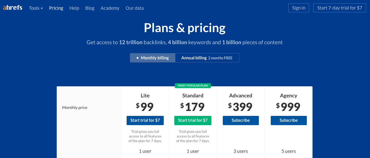The height and width of the screenshot is (158, 370).
Task: Click the Sign in button
Action: [x=299, y=8]
